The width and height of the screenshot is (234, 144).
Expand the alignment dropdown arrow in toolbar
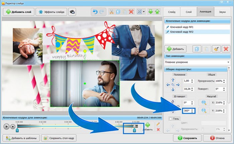pos(144,12)
